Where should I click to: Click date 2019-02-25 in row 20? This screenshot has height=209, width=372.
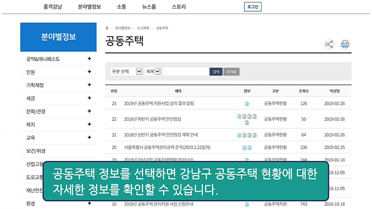[x=334, y=147]
